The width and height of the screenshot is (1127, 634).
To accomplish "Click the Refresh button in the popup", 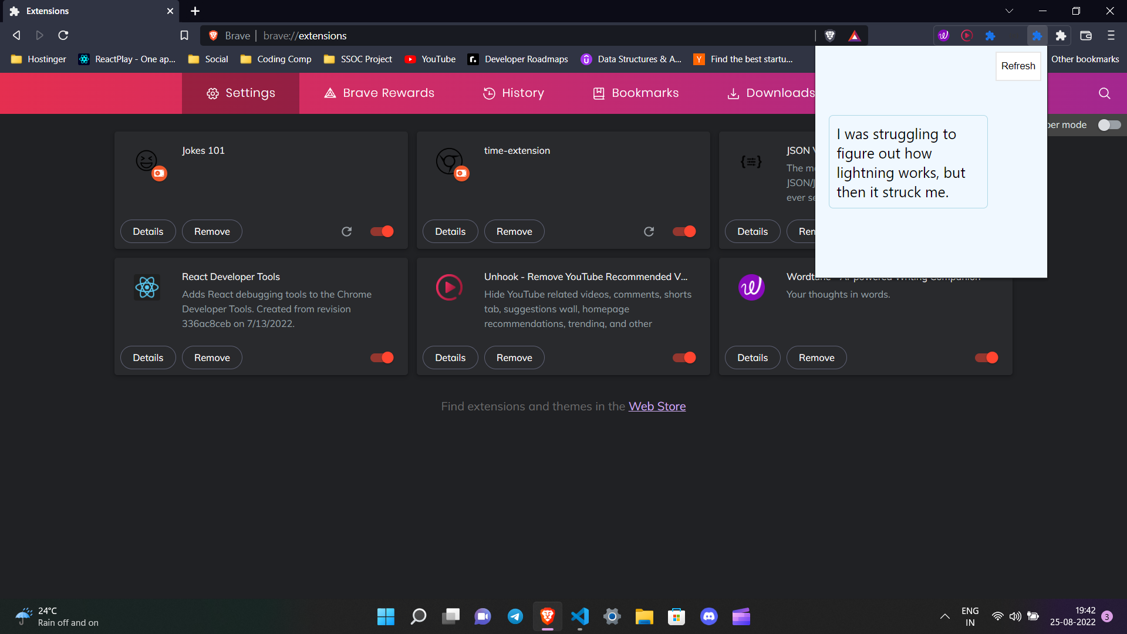I will (1018, 66).
